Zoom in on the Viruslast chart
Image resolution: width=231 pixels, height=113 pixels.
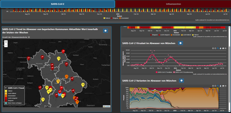pos(213,48)
